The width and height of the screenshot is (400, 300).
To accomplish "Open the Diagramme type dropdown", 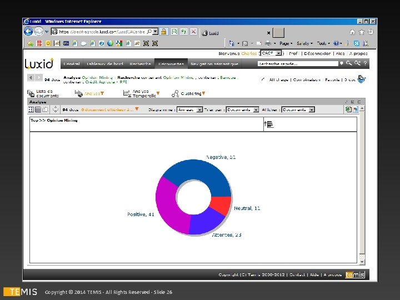I will [200, 109].
